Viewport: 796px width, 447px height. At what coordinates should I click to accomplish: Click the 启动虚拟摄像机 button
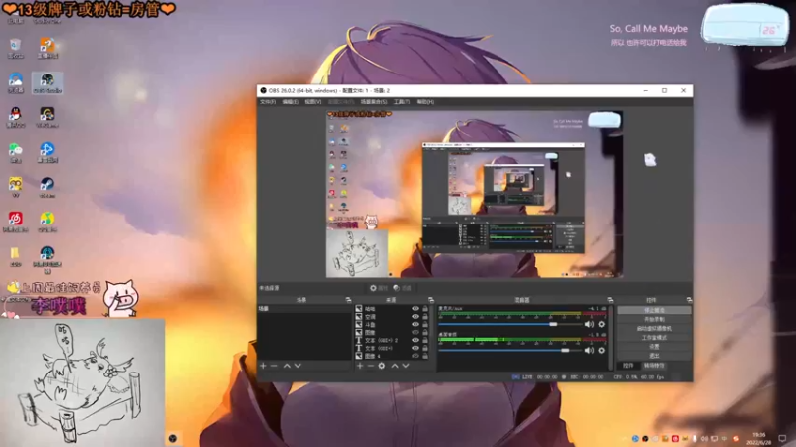click(x=654, y=329)
